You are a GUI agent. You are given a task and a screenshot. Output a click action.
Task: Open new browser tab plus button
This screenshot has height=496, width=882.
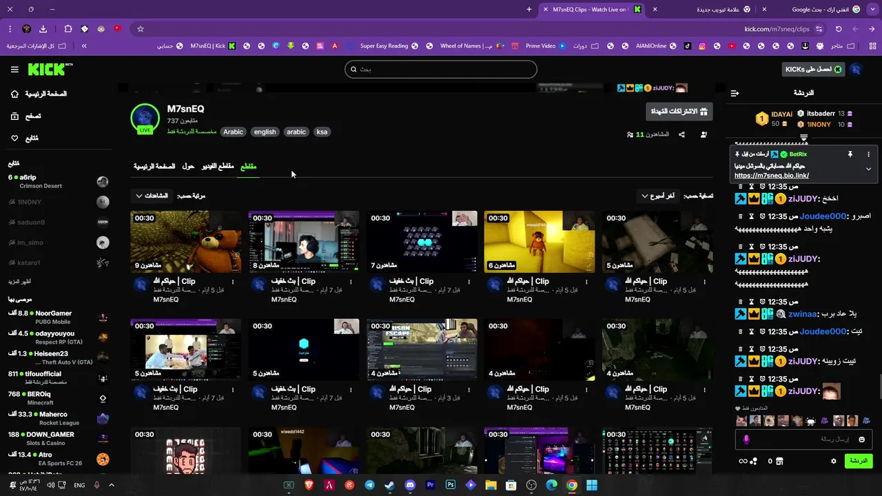529,10
